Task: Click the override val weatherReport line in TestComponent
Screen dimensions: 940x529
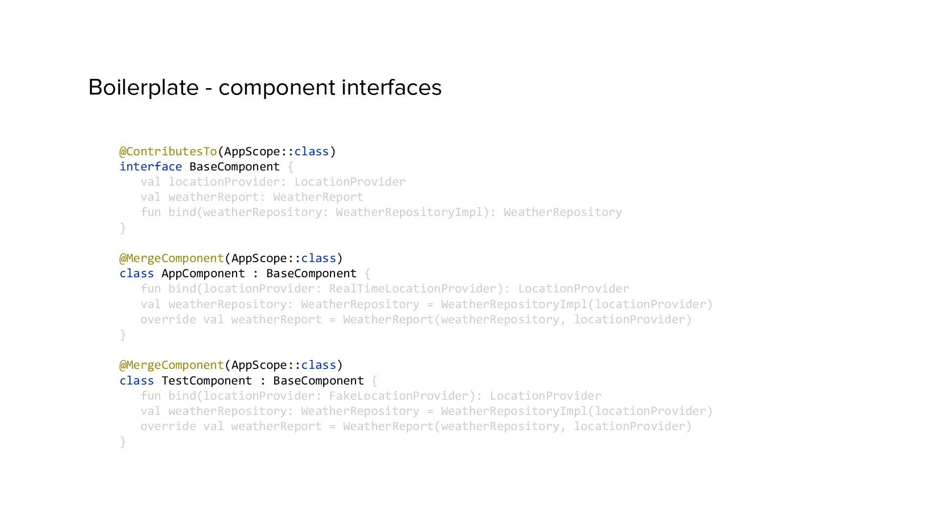Action: (x=416, y=426)
